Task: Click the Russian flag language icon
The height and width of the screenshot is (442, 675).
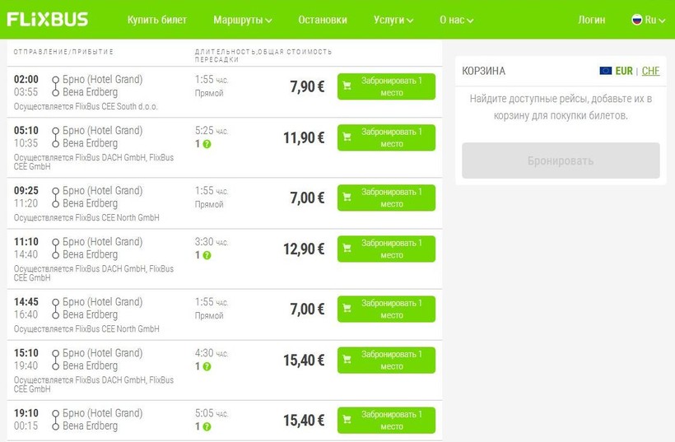Action: click(x=636, y=20)
